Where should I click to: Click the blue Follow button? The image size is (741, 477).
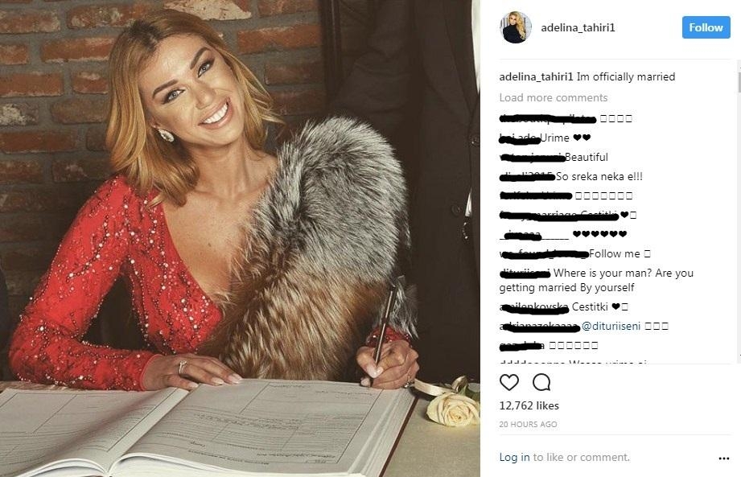pyautogui.click(x=706, y=27)
